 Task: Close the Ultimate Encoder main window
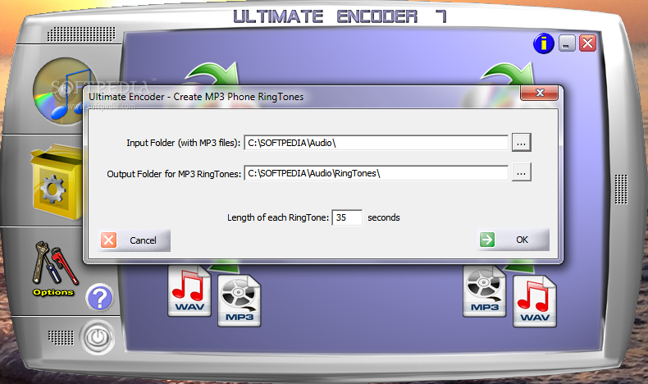click(x=587, y=43)
